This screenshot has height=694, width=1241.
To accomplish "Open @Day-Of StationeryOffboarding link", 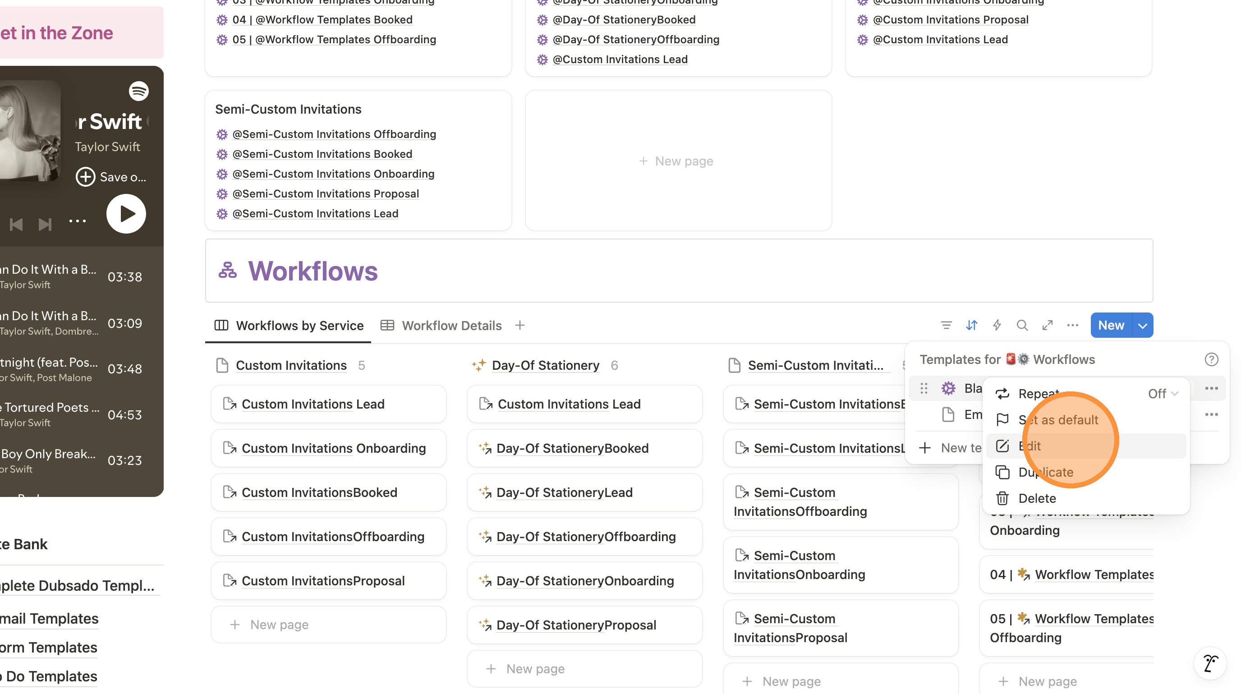I will (636, 40).
